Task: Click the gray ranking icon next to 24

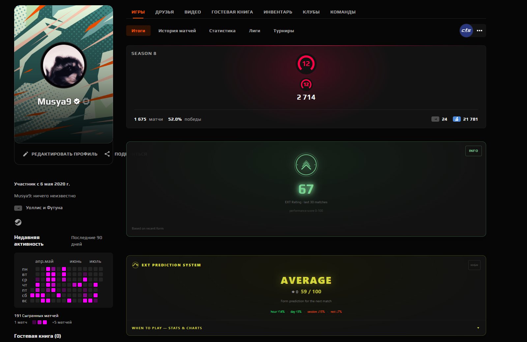Action: point(435,119)
